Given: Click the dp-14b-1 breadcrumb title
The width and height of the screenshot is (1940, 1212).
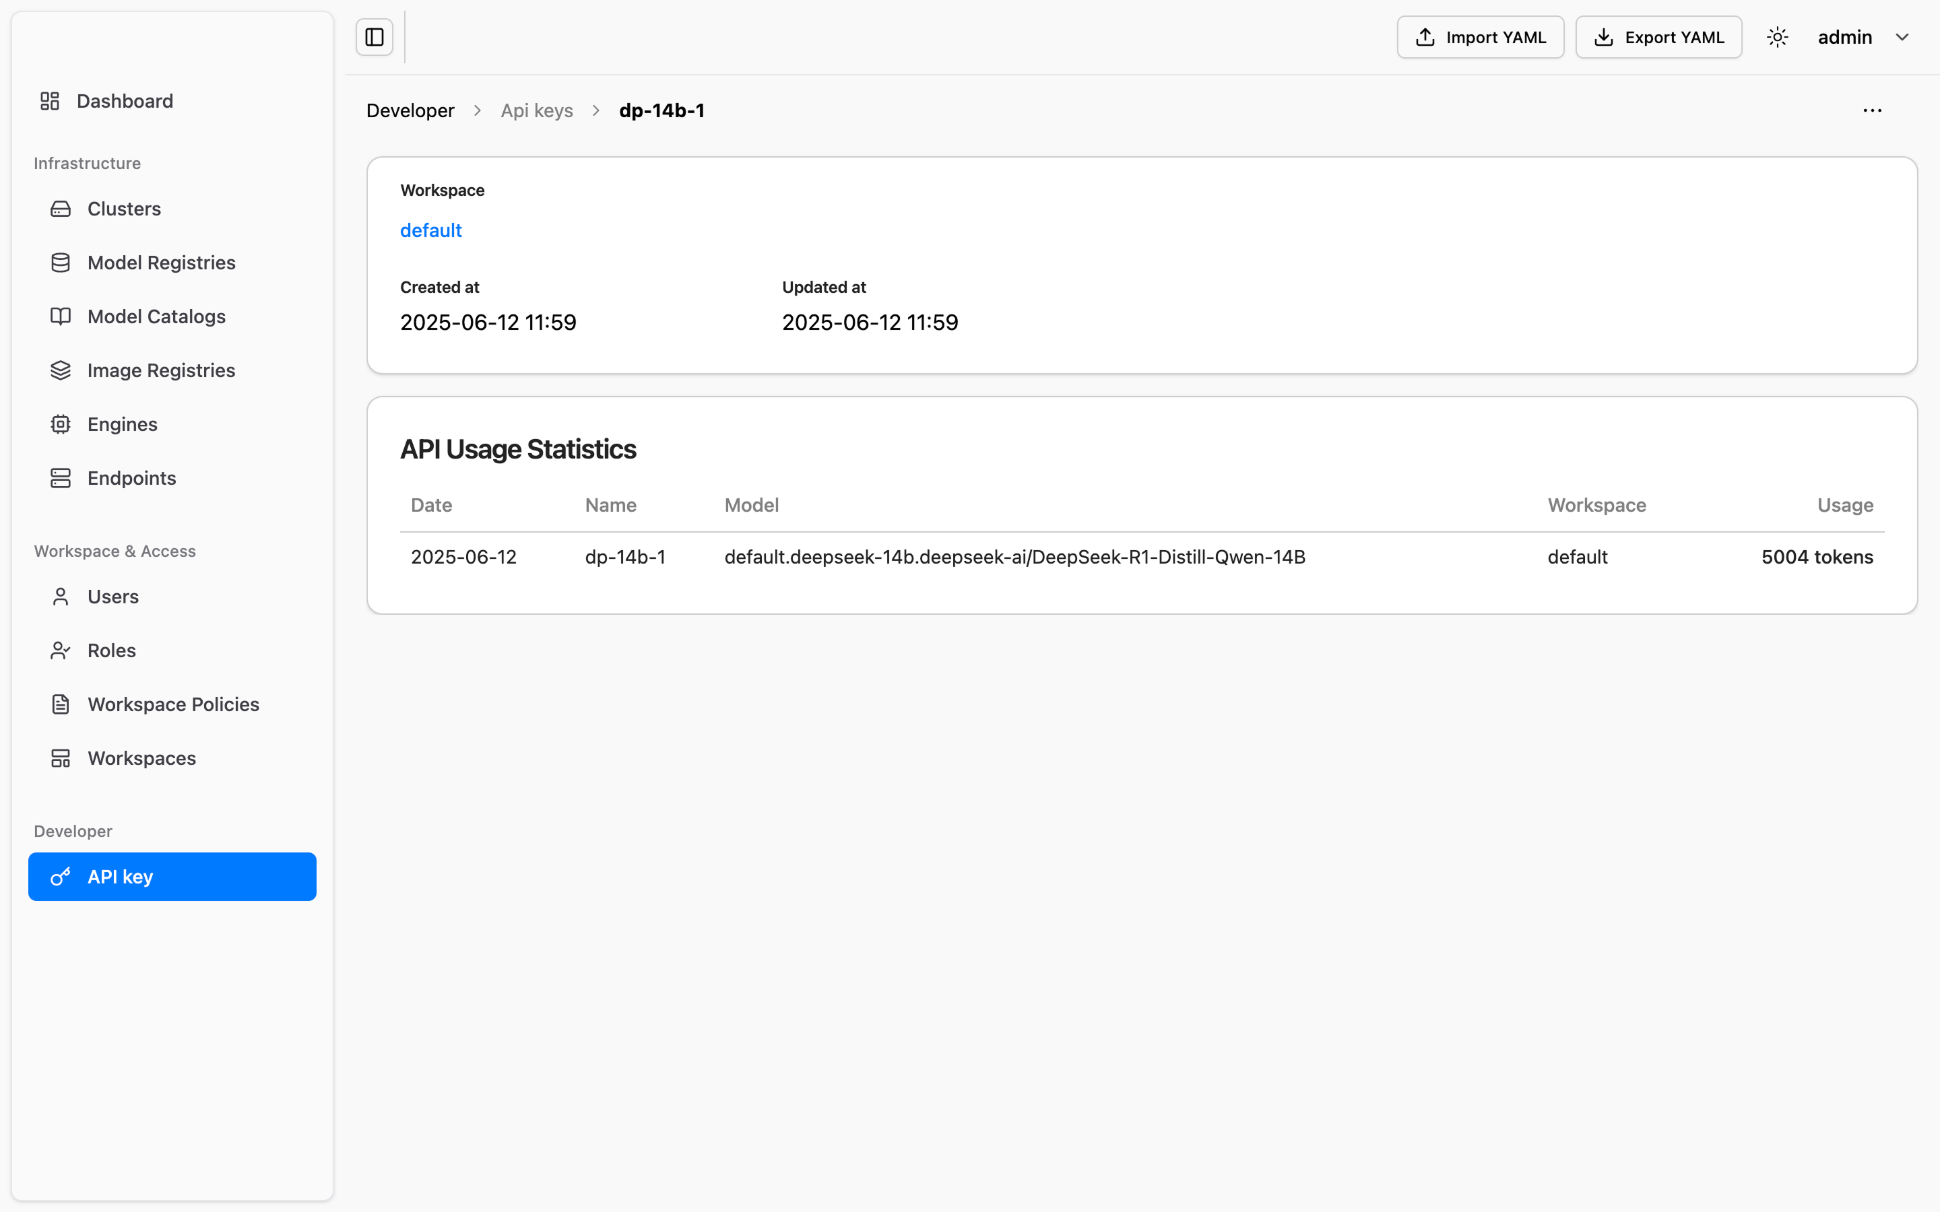Looking at the screenshot, I should (661, 110).
